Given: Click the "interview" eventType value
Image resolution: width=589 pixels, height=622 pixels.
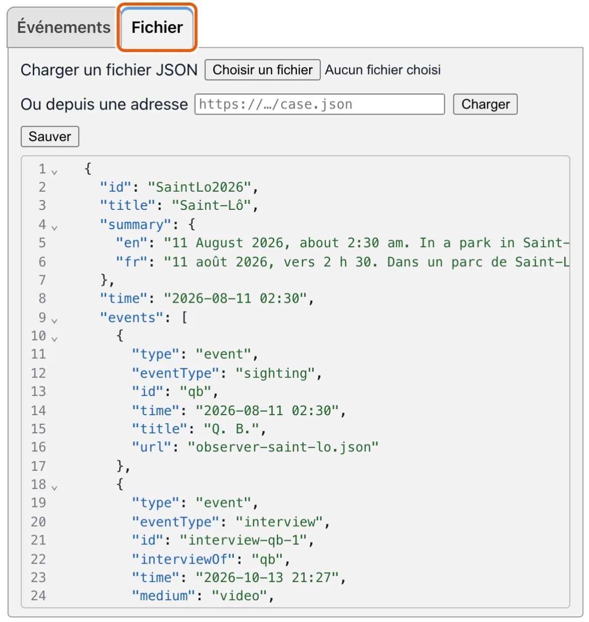Looking at the screenshot, I should (280, 522).
